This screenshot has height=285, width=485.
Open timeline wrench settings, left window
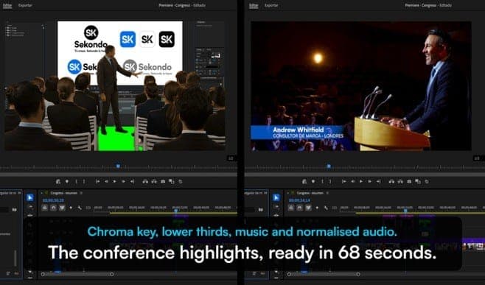click(x=80, y=208)
